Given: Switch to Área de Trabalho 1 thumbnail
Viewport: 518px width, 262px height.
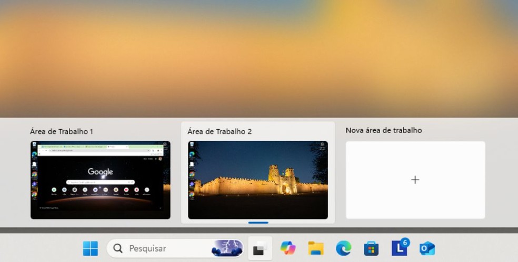Looking at the screenshot, I should point(101,180).
